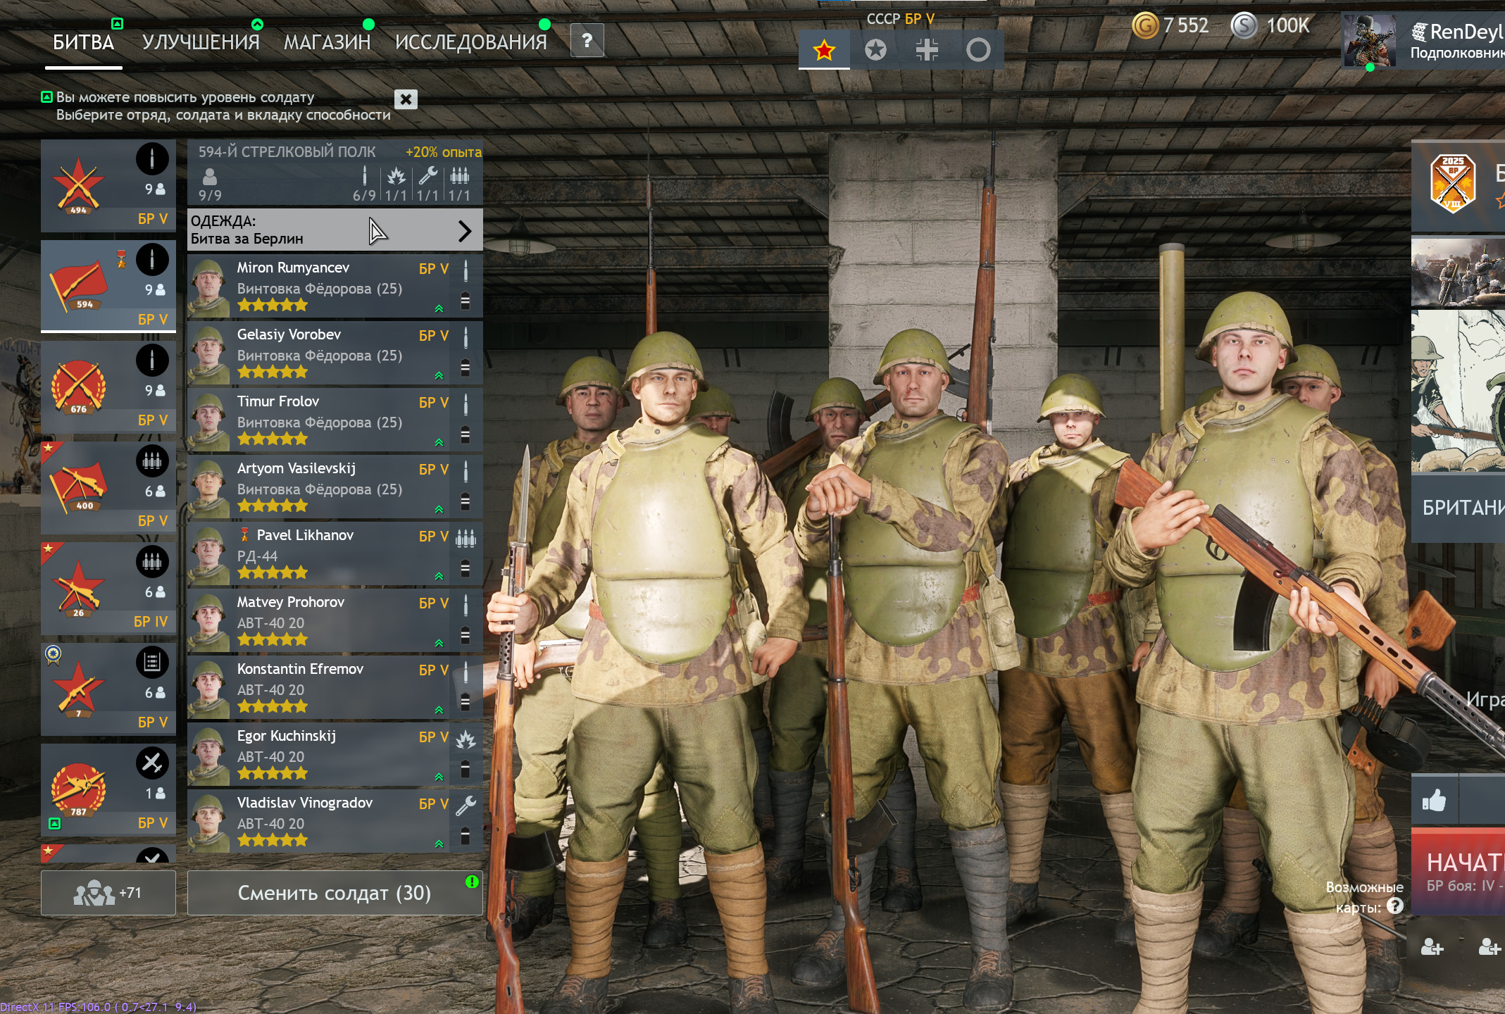Select the 676 rifle squad slot

(108, 387)
